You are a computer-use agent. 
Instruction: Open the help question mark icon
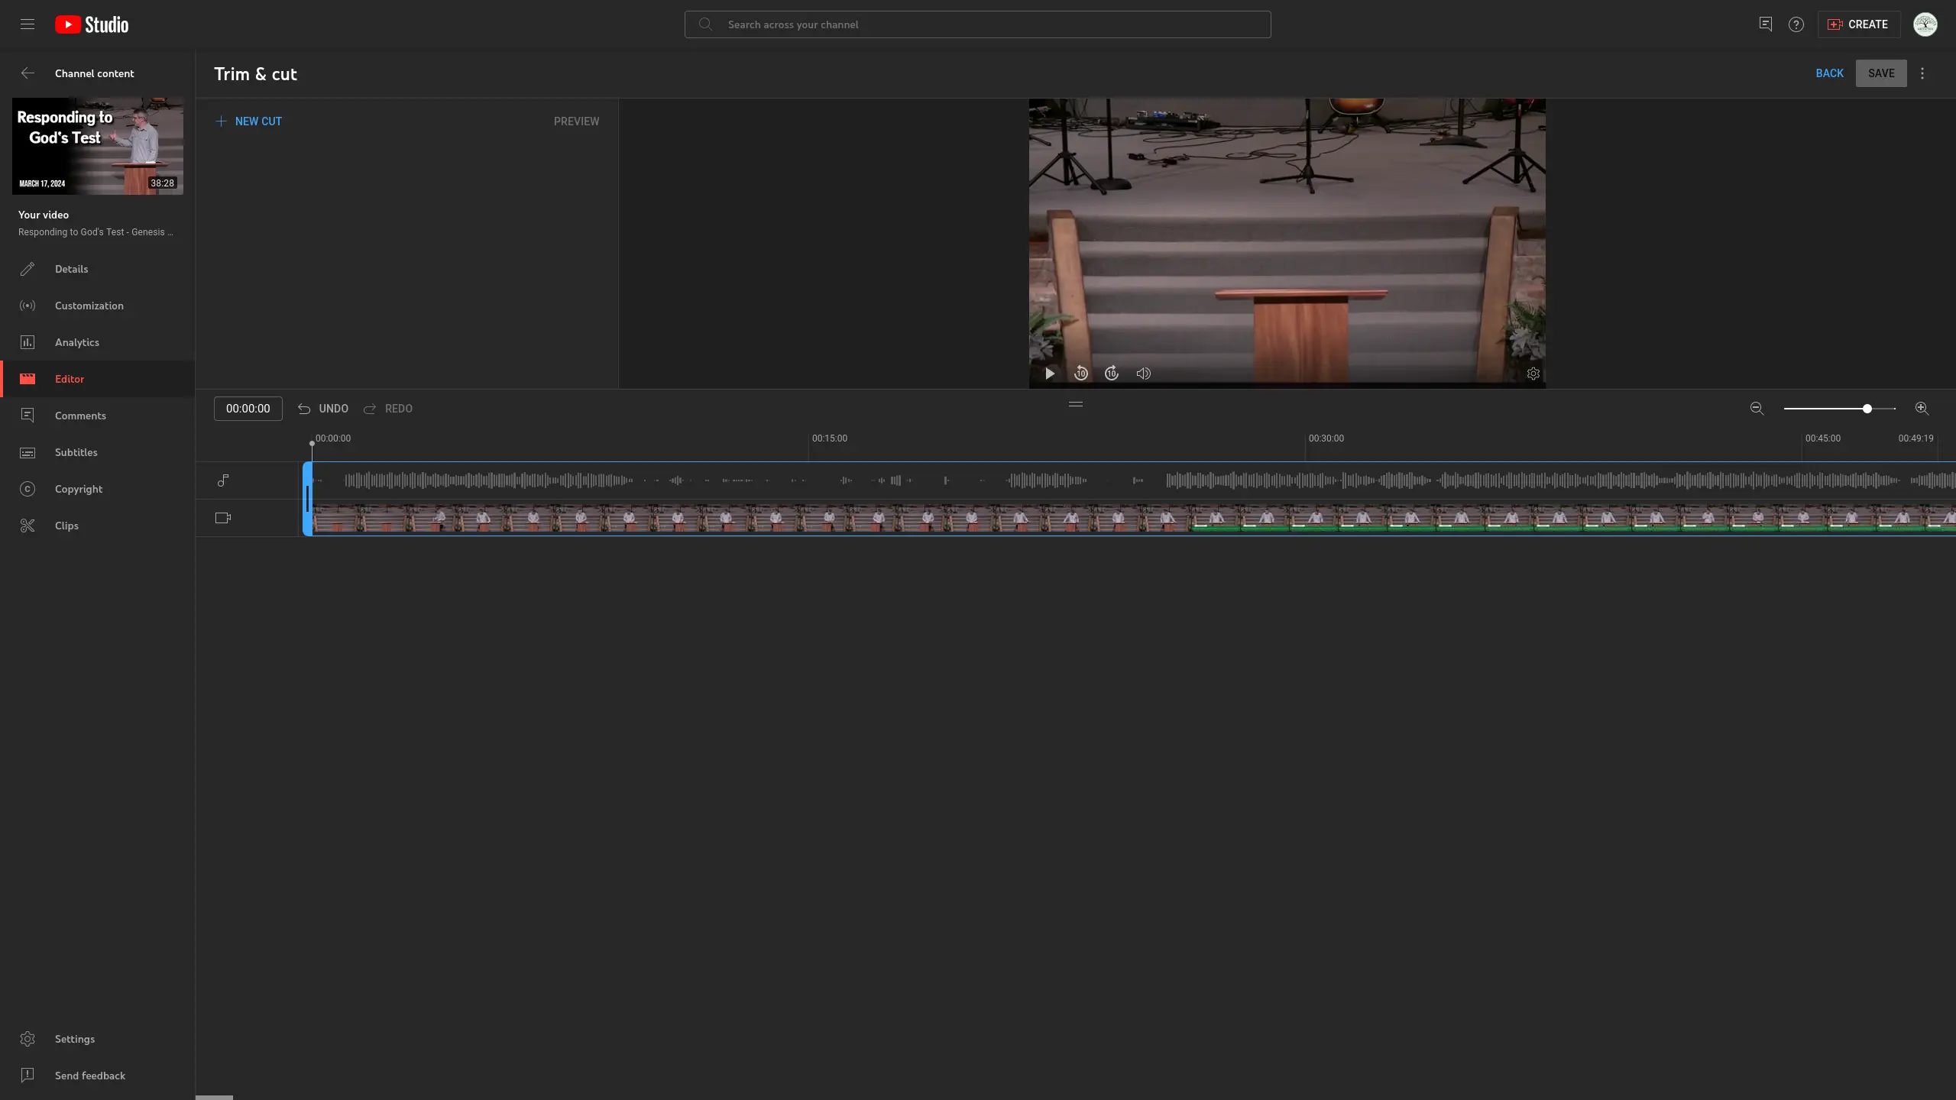click(x=1796, y=24)
